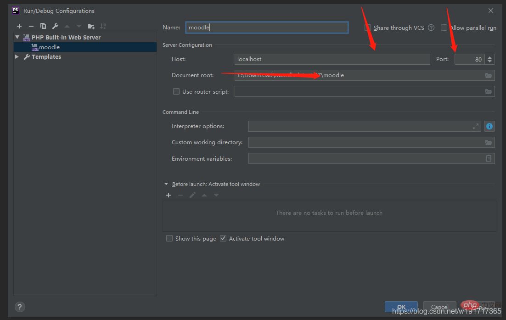Move the configuration down in the toolbar
The image size is (506, 320).
coord(79,26)
